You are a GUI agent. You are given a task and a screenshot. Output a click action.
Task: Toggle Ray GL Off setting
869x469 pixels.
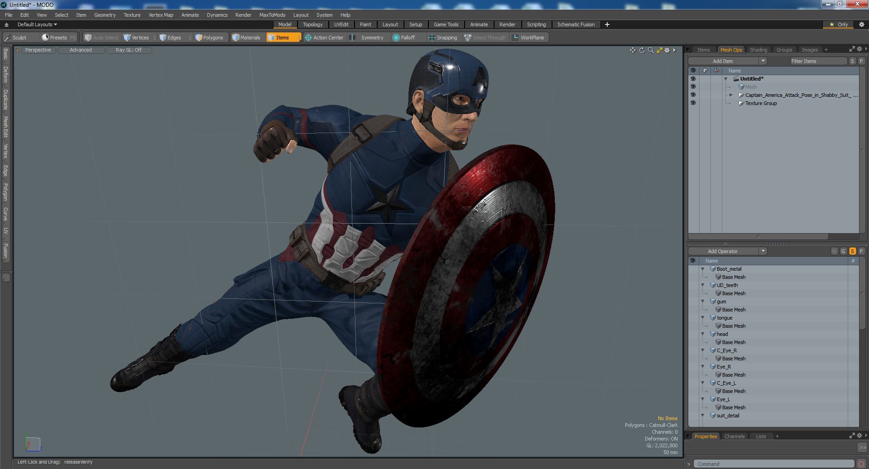point(129,50)
